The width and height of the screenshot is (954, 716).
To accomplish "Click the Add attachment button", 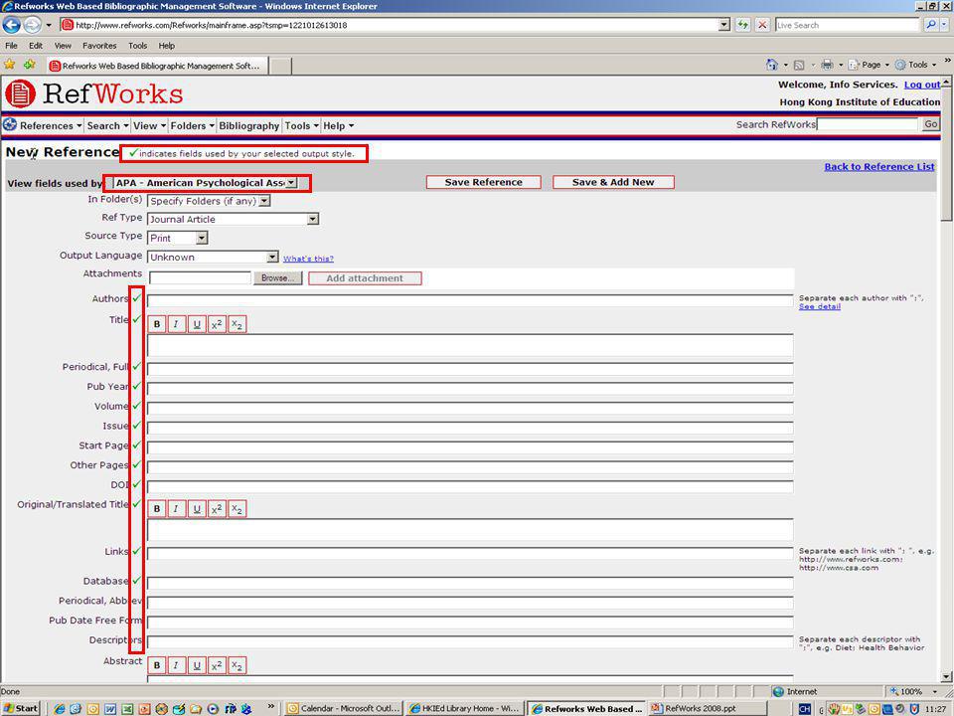I will coord(365,278).
